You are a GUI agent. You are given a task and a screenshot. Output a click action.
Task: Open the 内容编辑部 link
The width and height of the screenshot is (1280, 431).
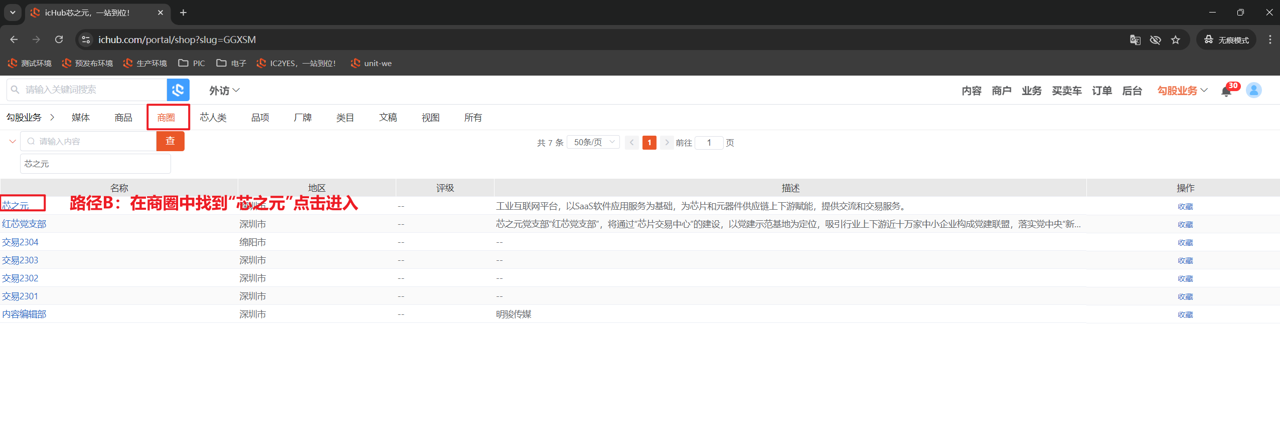(x=24, y=314)
